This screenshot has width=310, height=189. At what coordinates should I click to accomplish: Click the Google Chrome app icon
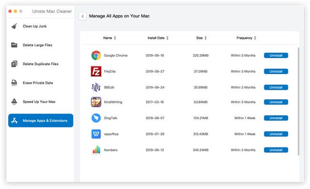pyautogui.click(x=96, y=55)
